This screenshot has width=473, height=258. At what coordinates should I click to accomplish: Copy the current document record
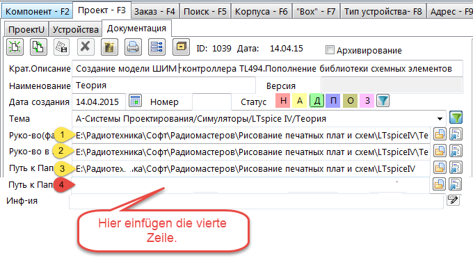(38, 47)
